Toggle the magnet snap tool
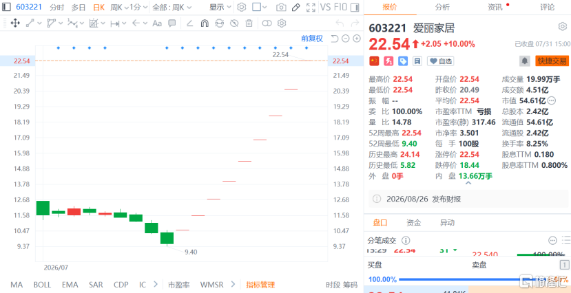The width and height of the screenshot is (571, 293). (x=205, y=23)
